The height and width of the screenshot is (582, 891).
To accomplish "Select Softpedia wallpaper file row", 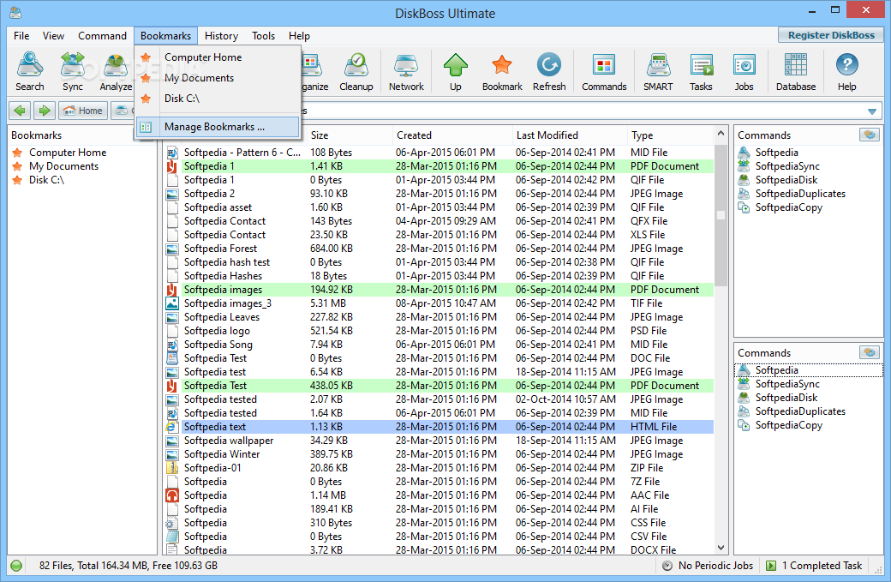I will pos(440,441).
